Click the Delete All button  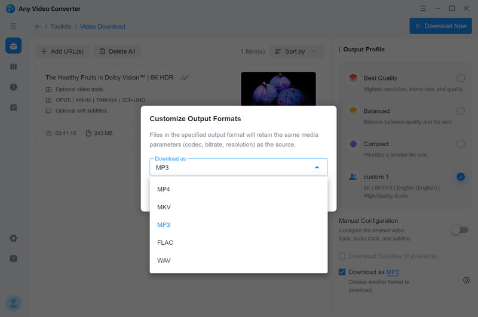coord(117,51)
